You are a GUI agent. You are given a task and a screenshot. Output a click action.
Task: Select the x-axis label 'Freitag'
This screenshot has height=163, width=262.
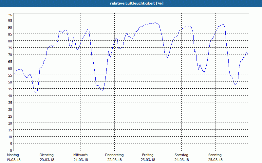coord(148,155)
